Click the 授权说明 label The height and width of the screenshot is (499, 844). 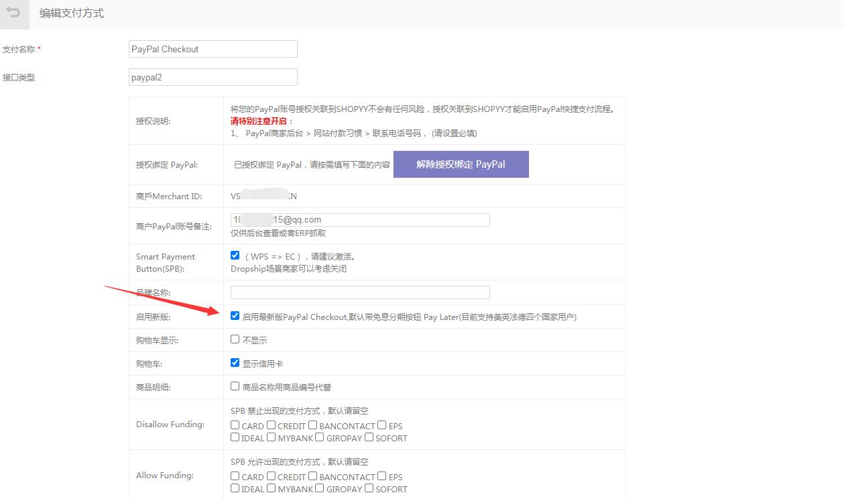tap(154, 121)
